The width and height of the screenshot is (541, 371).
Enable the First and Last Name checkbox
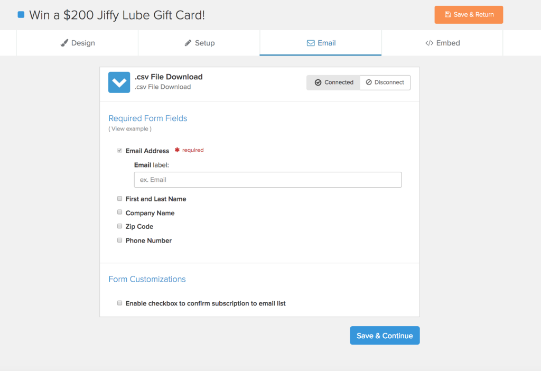(120, 198)
